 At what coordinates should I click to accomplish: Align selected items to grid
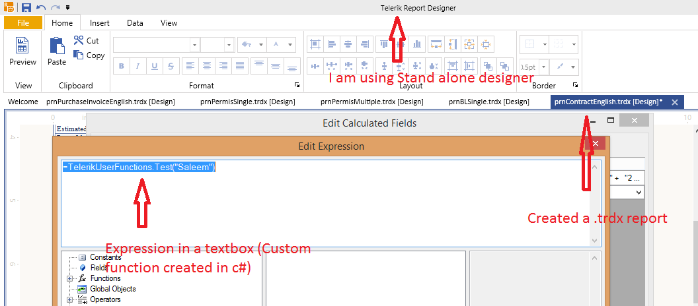315,44
